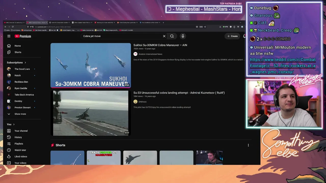Expand the You section chevron
Viewport: 326px width, 183px height.
(x=14, y=124)
